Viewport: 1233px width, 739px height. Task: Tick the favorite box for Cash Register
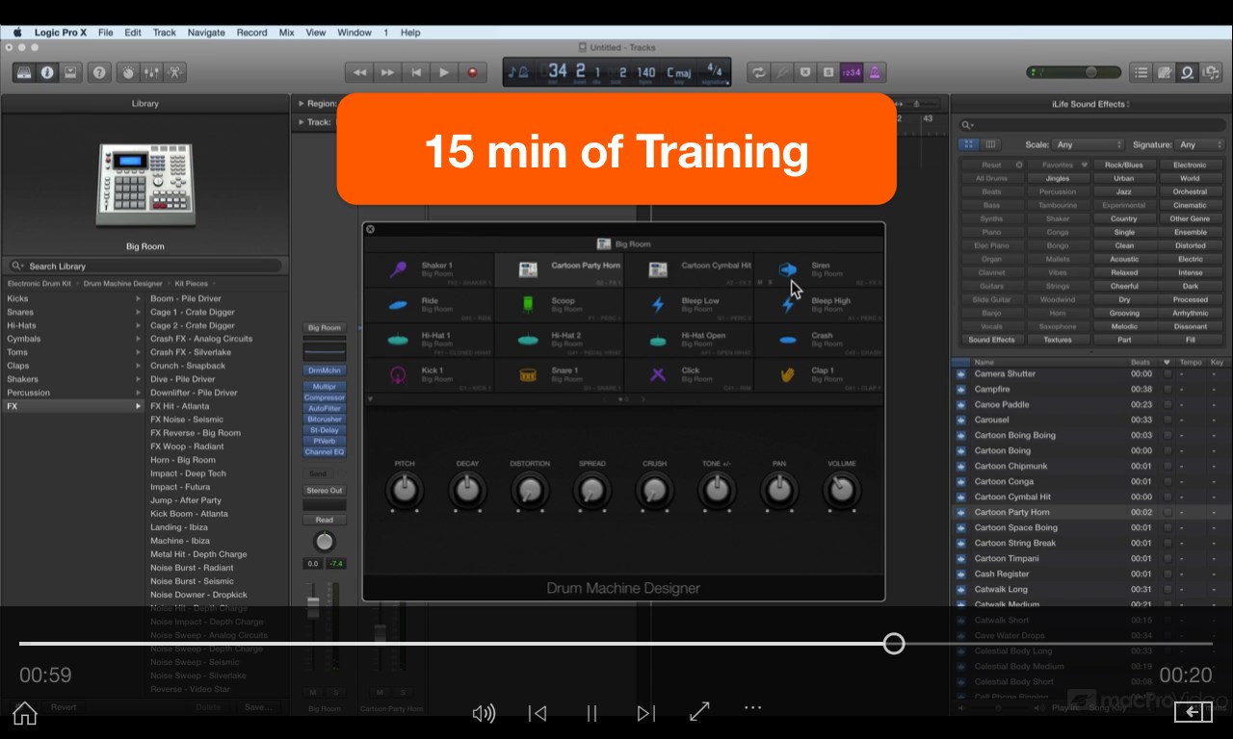(1167, 574)
